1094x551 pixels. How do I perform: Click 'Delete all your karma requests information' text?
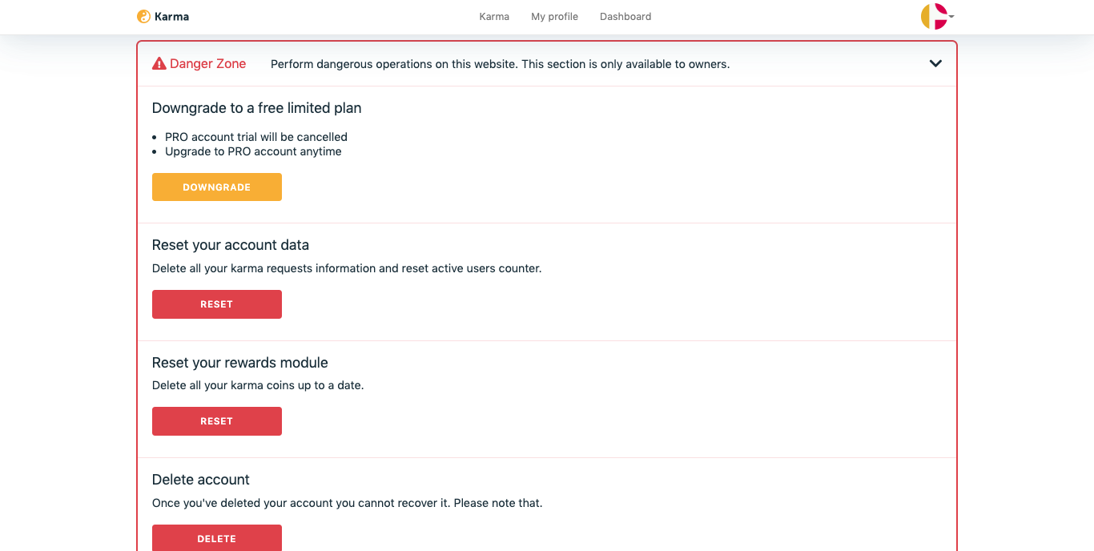[347, 268]
